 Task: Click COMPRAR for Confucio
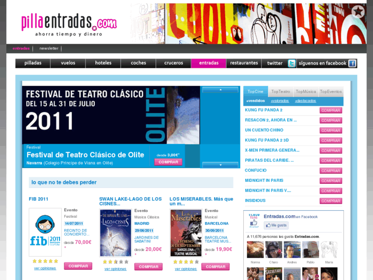(x=331, y=171)
